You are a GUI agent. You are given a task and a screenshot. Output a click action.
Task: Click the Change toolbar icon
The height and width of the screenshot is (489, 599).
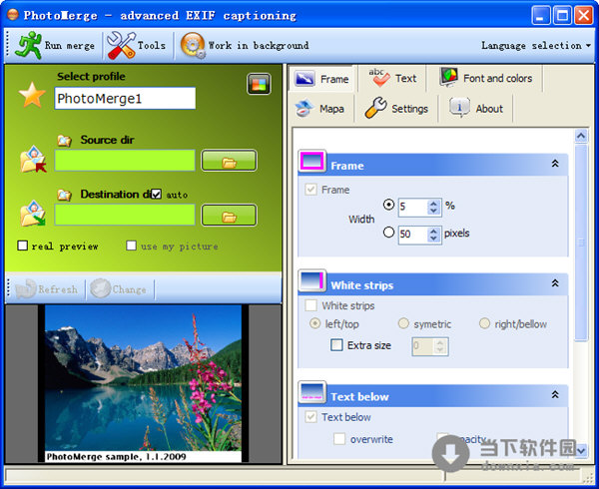point(100,289)
